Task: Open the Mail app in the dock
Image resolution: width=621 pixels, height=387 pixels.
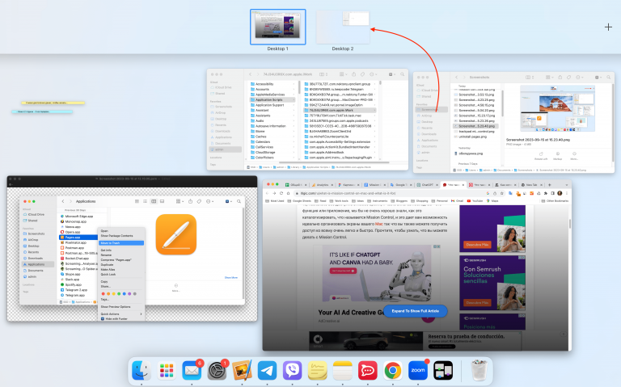Action: point(192,370)
